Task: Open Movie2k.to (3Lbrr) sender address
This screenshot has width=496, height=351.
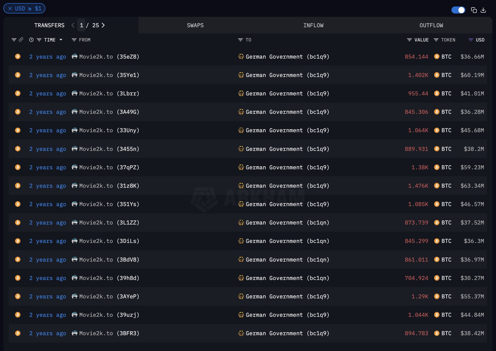Action: pos(109,93)
